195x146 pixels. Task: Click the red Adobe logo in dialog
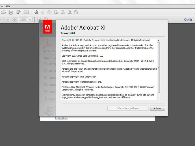tap(47, 26)
